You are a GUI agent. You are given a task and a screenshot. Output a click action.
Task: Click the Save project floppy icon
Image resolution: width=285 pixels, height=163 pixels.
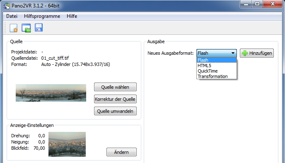39,28
